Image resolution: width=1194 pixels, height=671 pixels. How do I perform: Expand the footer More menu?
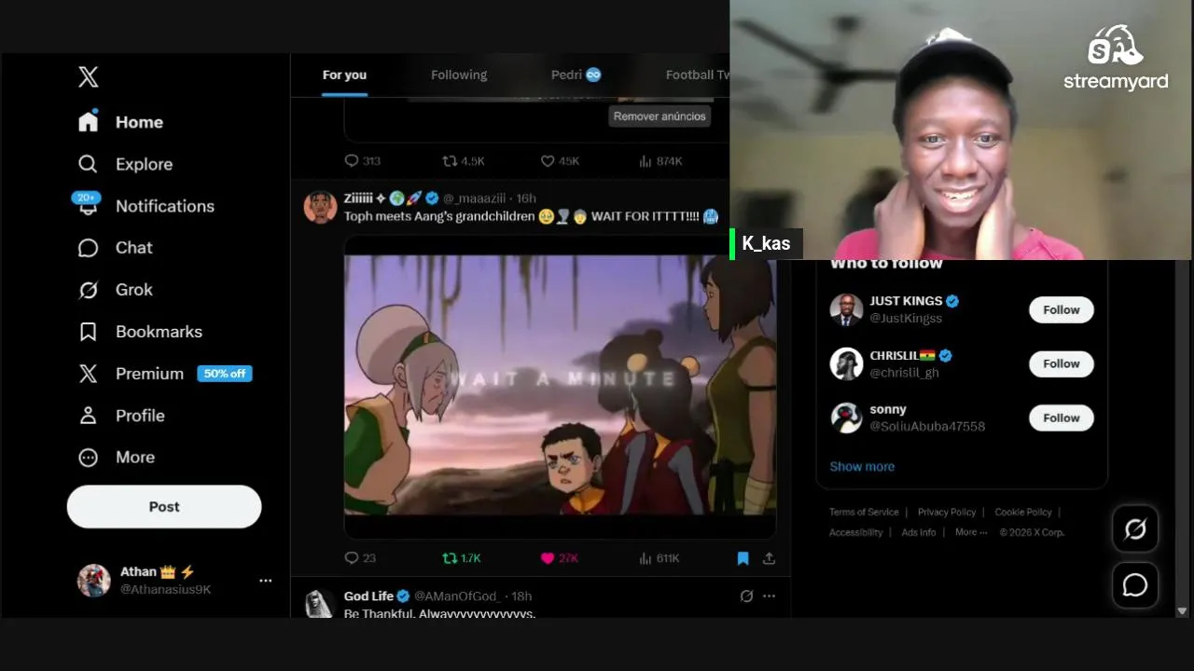pos(971,532)
